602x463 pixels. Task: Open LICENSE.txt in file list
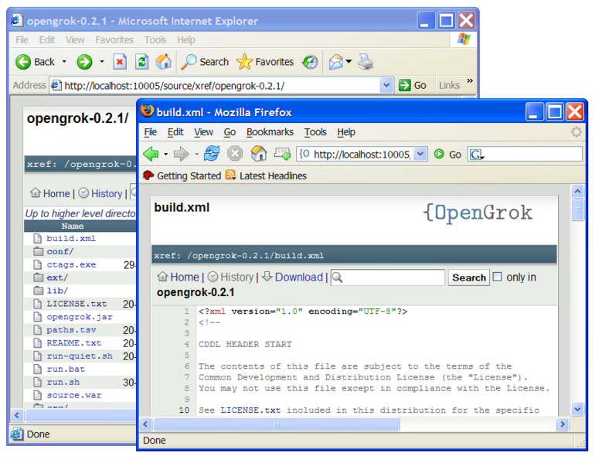77,304
